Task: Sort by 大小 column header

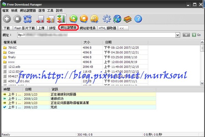Action: click(x=92, y=42)
